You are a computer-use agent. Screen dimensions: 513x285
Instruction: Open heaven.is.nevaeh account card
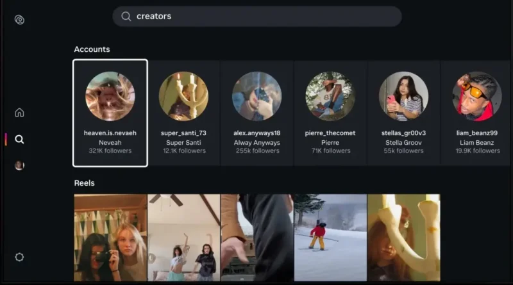pos(110,113)
